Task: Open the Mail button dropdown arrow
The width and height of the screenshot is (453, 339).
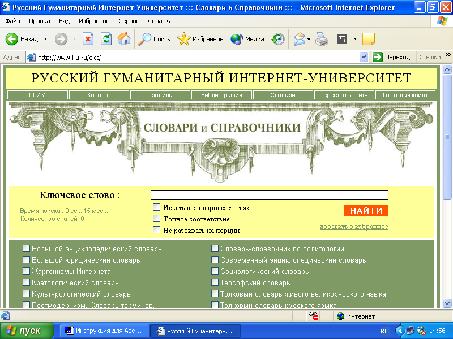Action: [x=309, y=39]
